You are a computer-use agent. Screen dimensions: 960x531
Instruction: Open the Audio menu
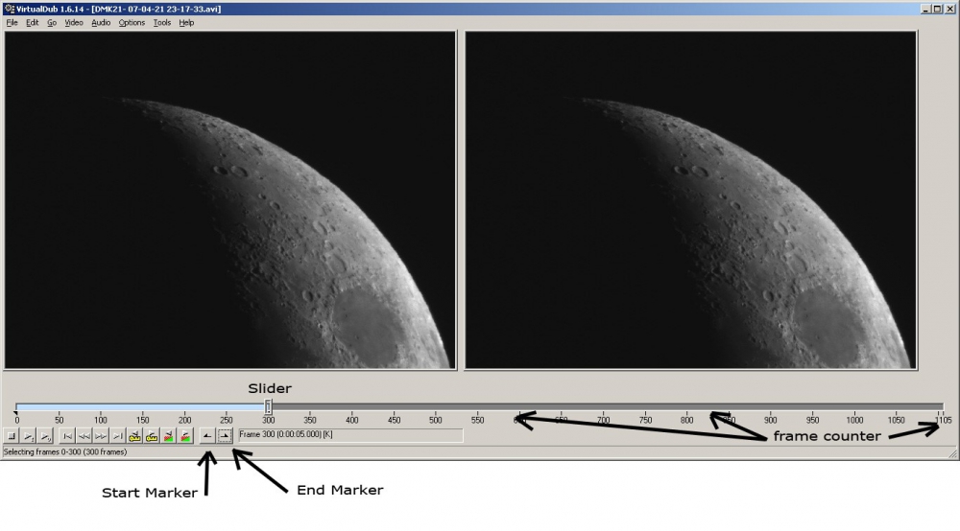101,22
